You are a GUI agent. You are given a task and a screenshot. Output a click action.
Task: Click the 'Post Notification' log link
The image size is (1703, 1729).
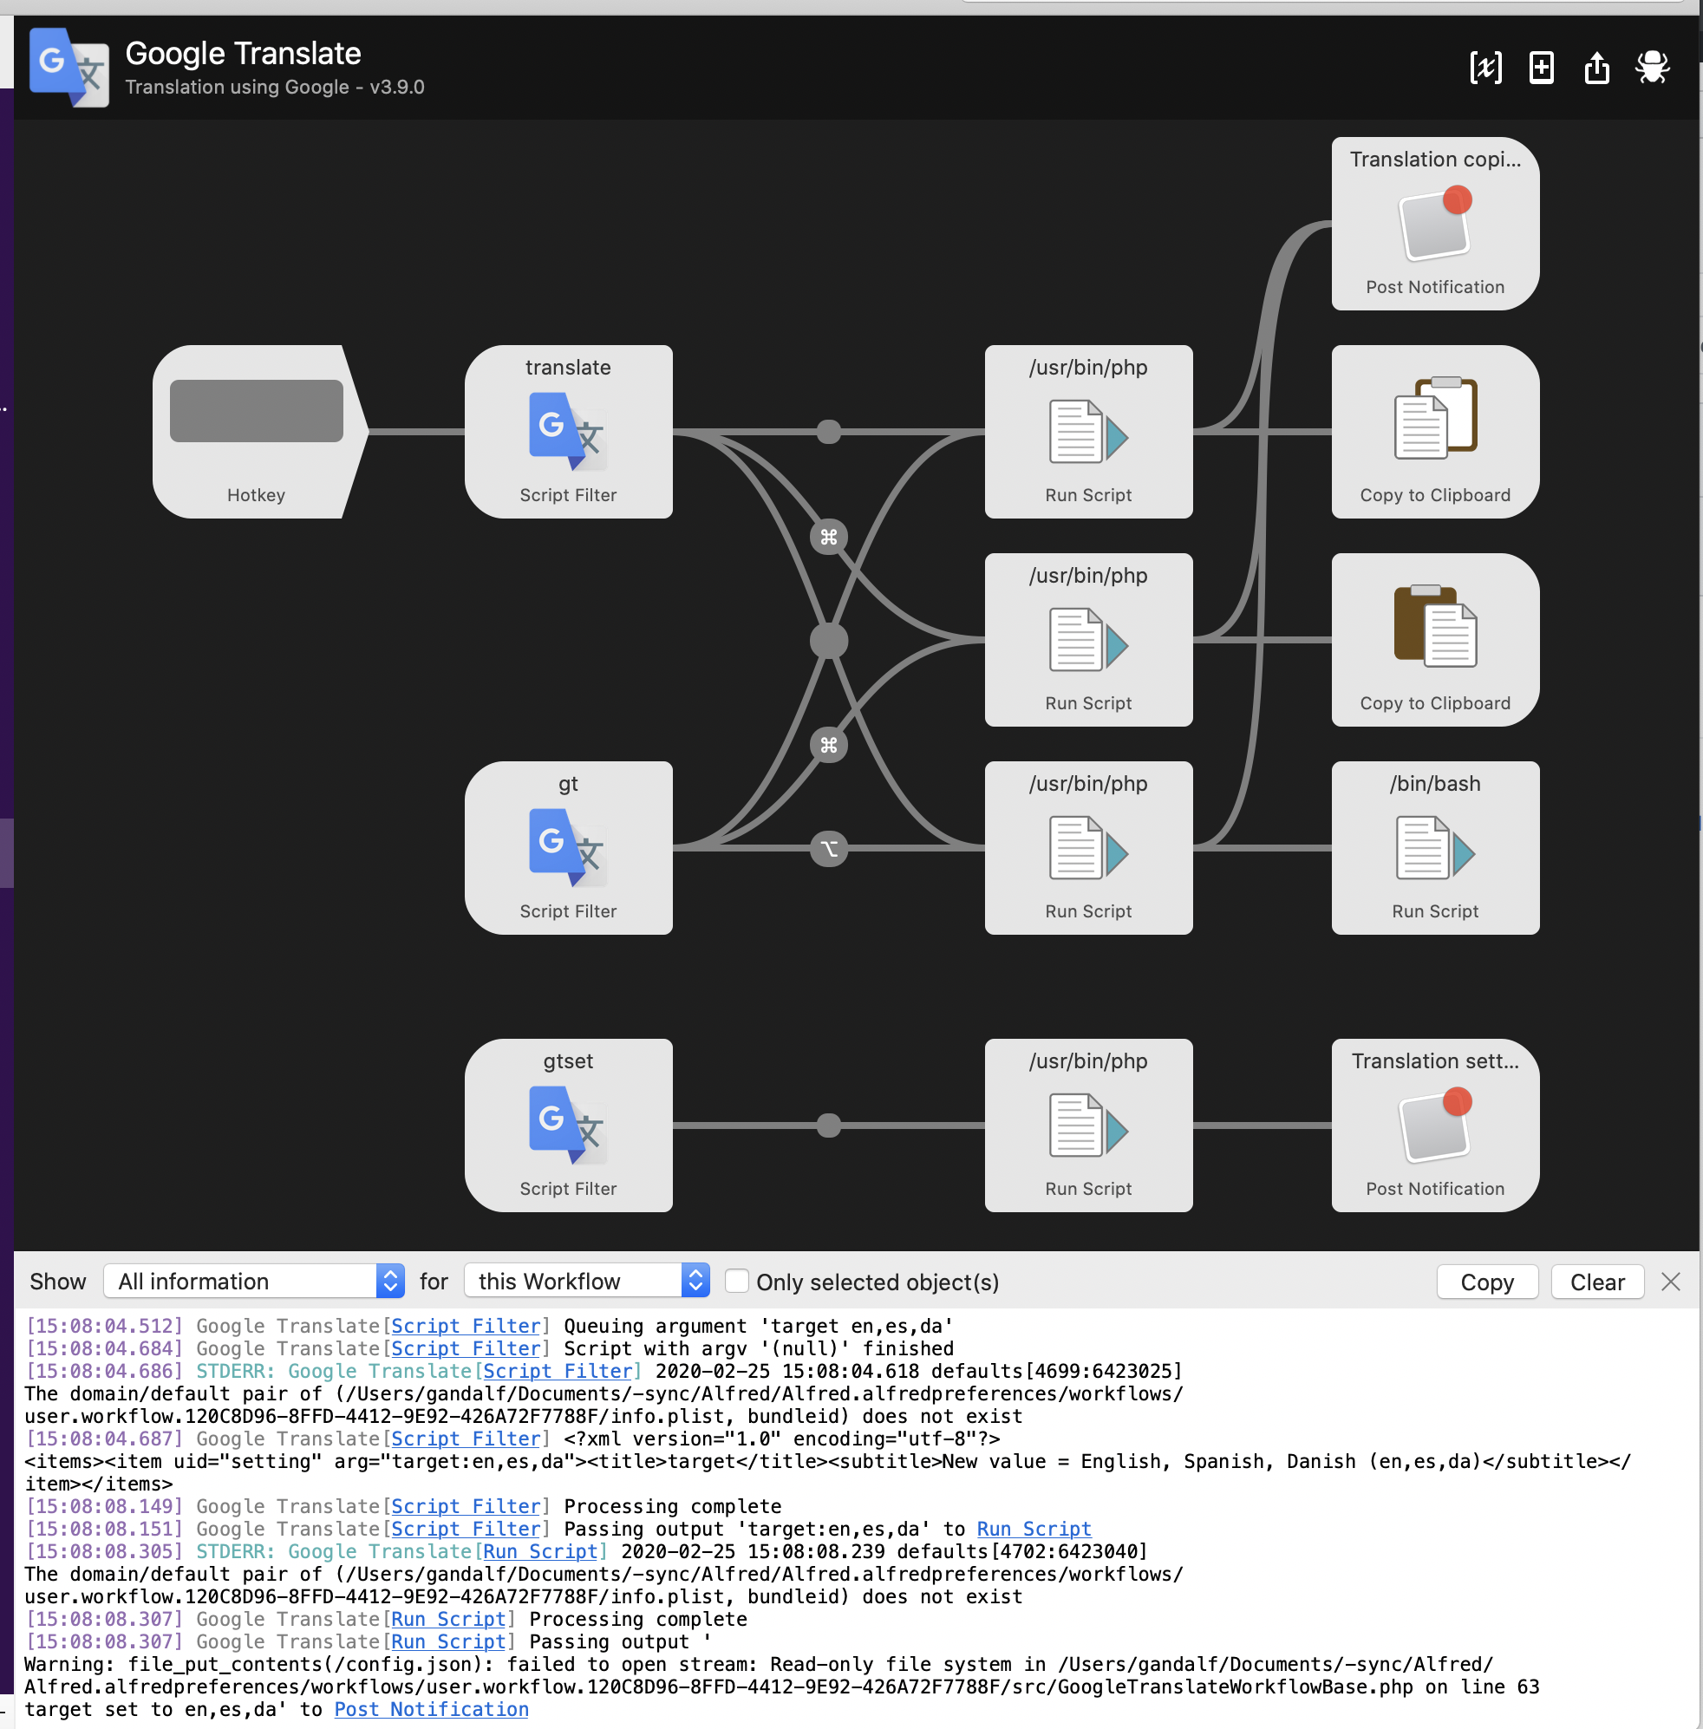pos(431,1709)
